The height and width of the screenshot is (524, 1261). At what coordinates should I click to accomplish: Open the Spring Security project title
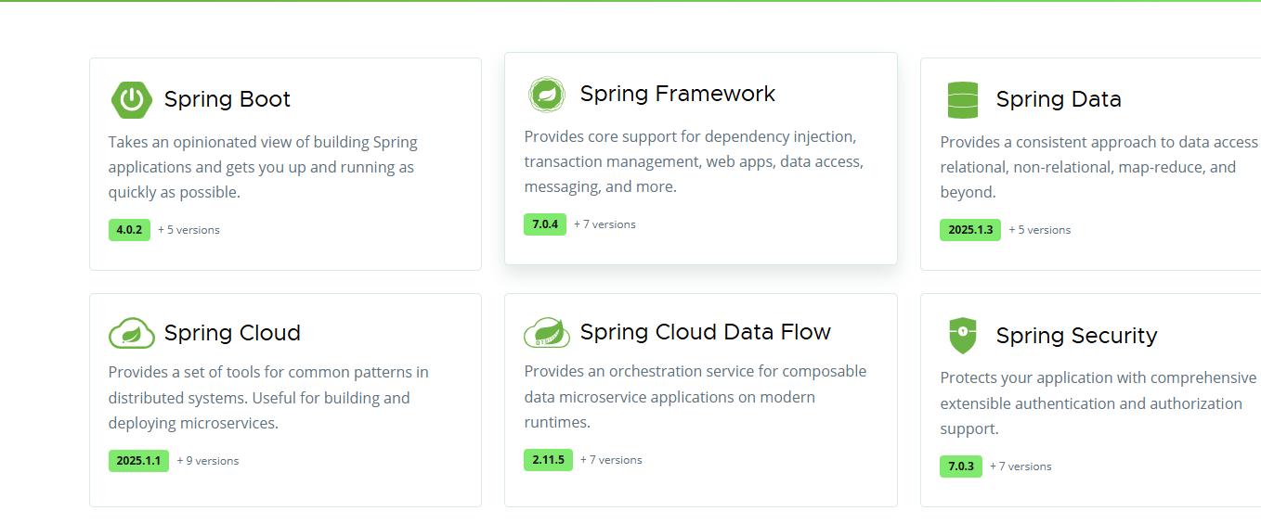click(1076, 336)
